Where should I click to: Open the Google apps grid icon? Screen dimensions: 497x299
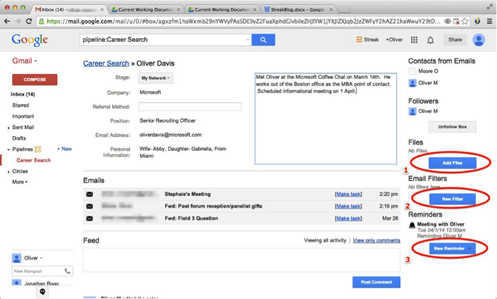pos(414,40)
